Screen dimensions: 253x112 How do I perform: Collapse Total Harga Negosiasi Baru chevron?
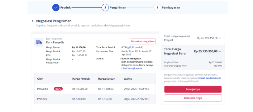pos(220,51)
